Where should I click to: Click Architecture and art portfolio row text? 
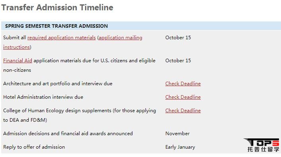coord(58,84)
